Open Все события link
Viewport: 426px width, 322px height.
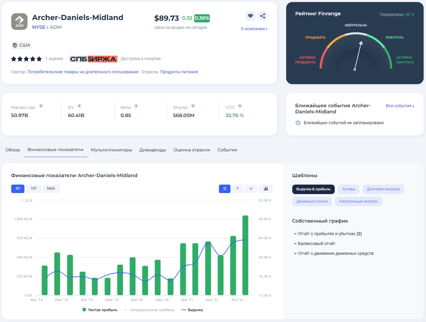coord(400,106)
